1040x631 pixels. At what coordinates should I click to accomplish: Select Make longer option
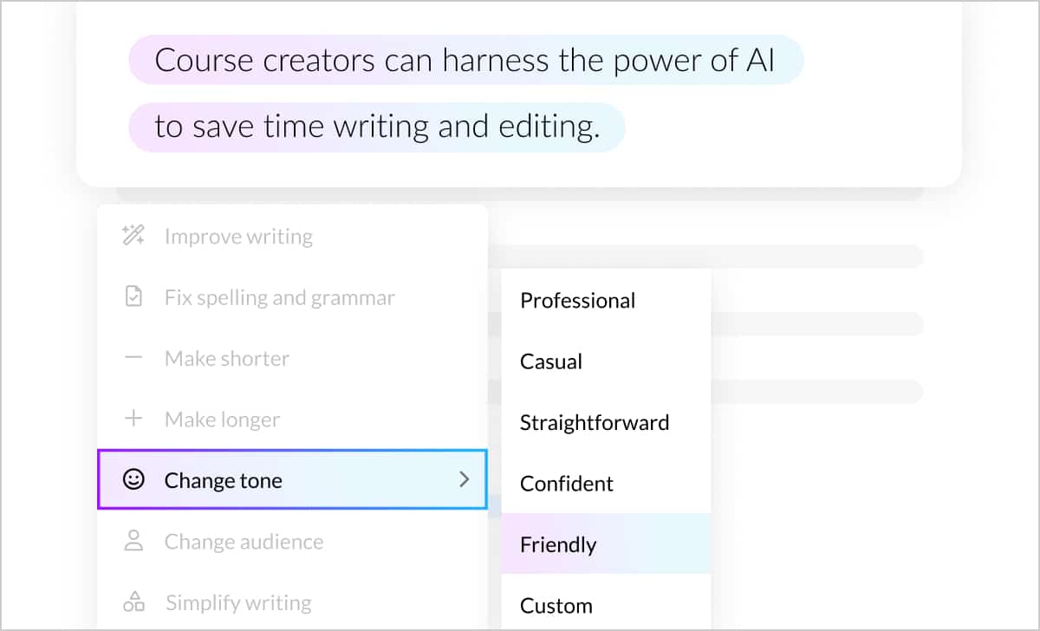(x=222, y=419)
